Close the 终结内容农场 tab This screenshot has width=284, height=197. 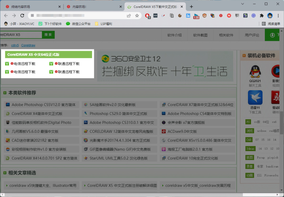pos(59,7)
